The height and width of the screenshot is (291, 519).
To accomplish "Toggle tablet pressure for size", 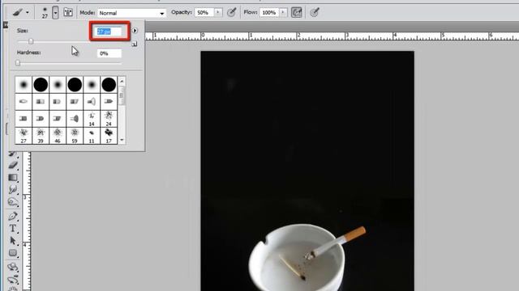I will [315, 13].
